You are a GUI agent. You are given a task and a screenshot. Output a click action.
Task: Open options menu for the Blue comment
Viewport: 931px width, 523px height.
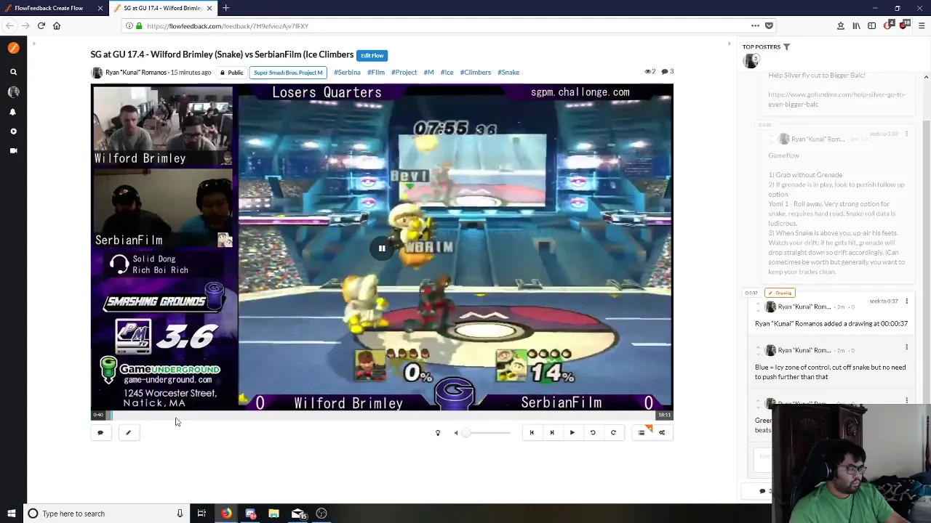(906, 348)
